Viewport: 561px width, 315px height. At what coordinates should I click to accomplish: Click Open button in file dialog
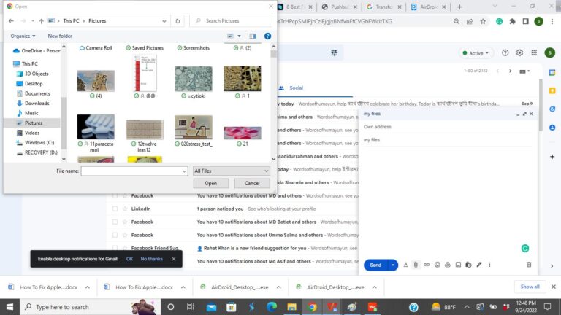click(x=210, y=183)
